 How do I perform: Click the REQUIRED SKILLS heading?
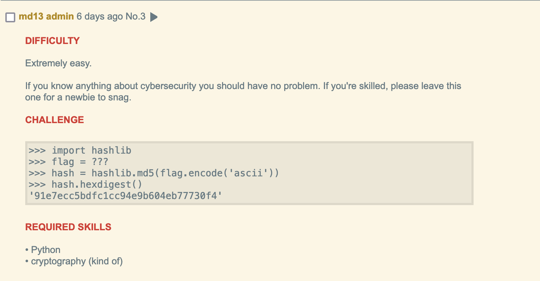click(x=68, y=227)
